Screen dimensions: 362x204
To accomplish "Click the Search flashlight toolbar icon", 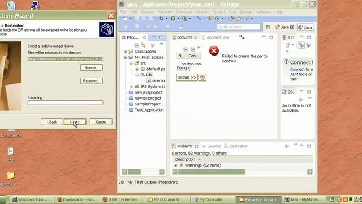I will 247,19.
